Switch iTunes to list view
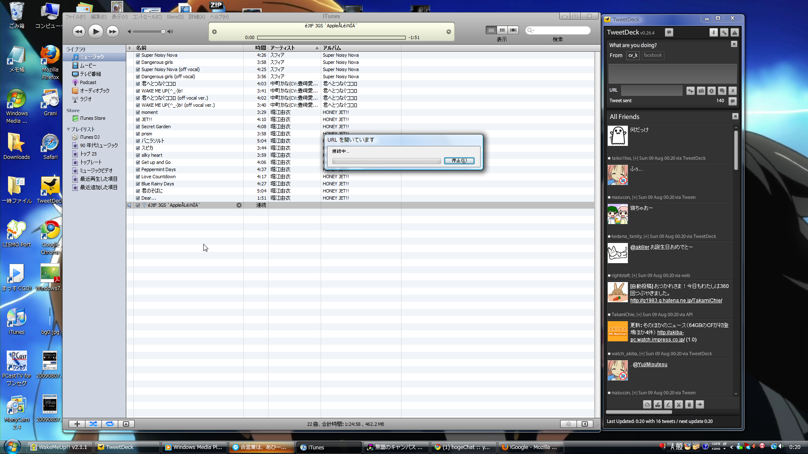This screenshot has width=808, height=454. click(x=491, y=30)
